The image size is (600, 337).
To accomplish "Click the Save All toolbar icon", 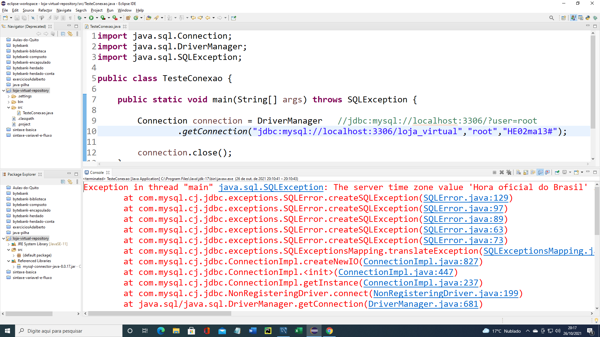I will (x=24, y=18).
